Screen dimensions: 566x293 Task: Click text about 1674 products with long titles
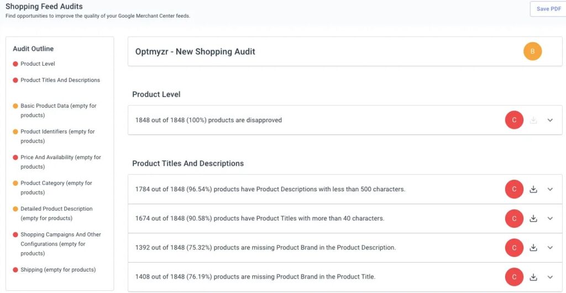coord(260,218)
